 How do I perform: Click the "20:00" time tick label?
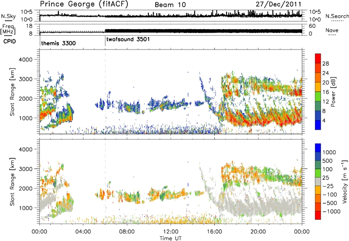(x=258, y=232)
